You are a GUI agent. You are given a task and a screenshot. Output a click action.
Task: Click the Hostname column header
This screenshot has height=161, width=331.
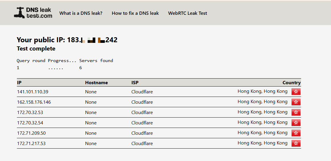point(97,83)
